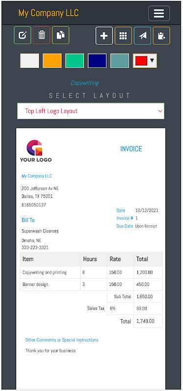Click Copywriting and printing item cell
183x391 pixels.
50,272
